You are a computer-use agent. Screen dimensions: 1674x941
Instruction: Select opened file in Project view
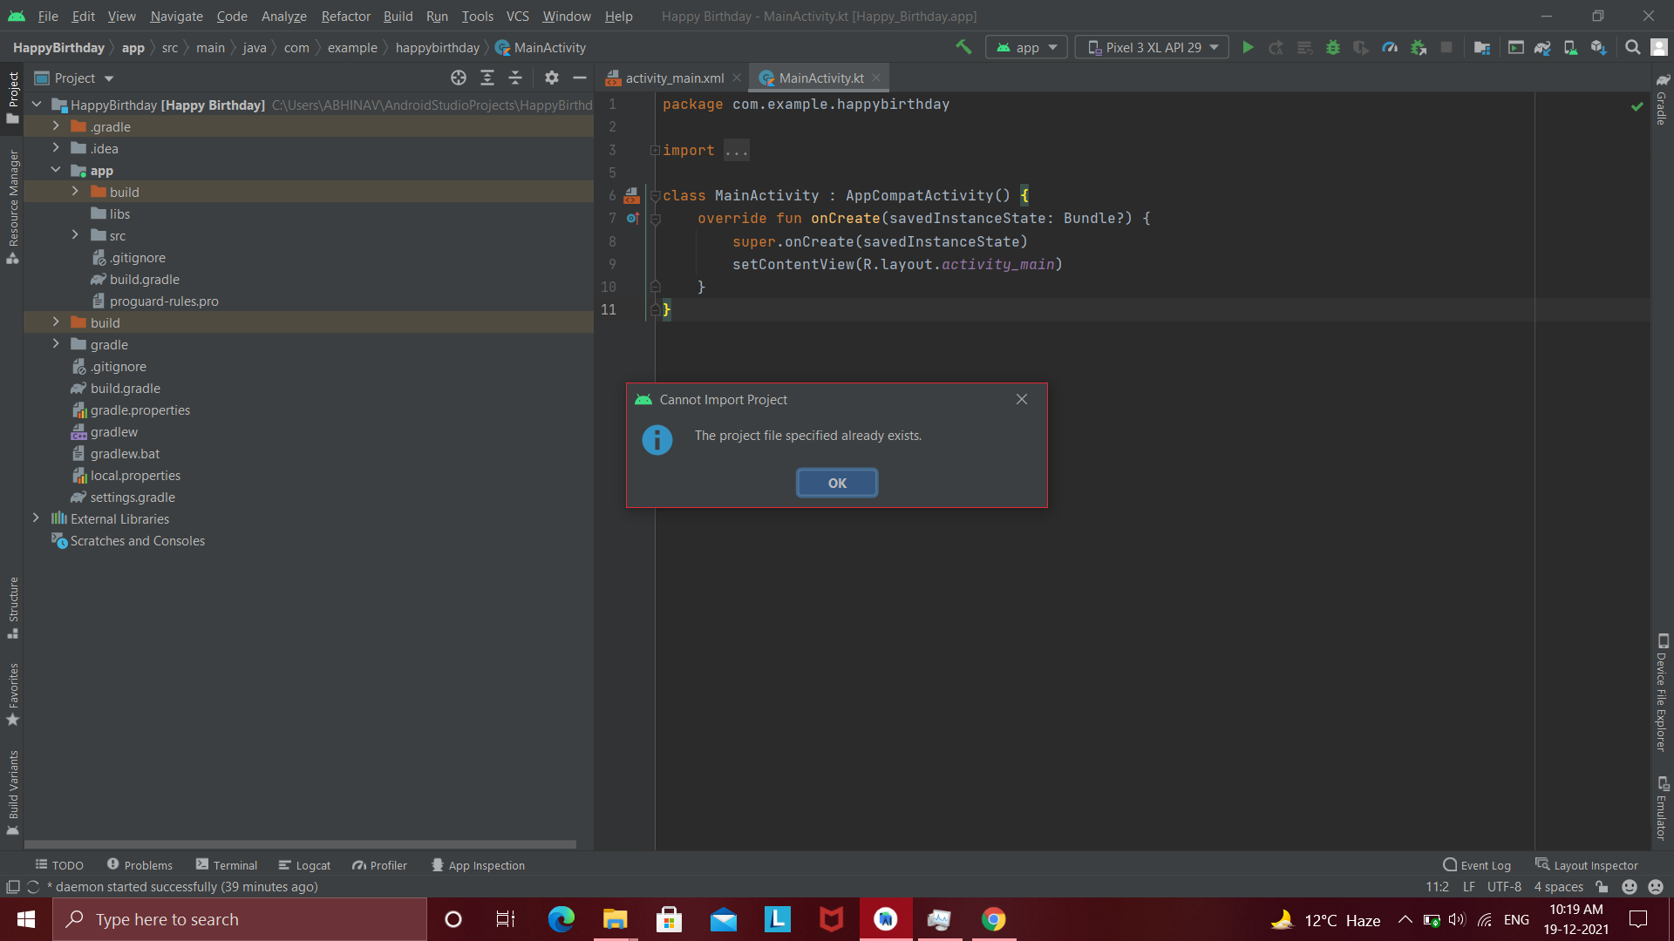458,78
